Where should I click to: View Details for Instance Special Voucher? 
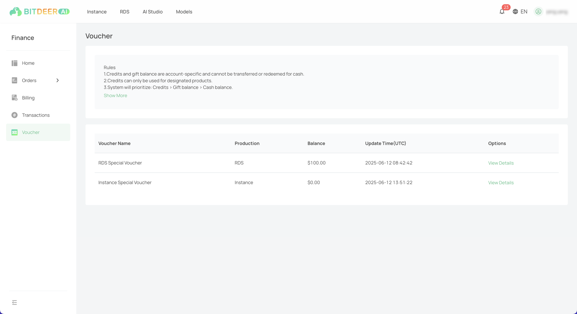(x=501, y=183)
